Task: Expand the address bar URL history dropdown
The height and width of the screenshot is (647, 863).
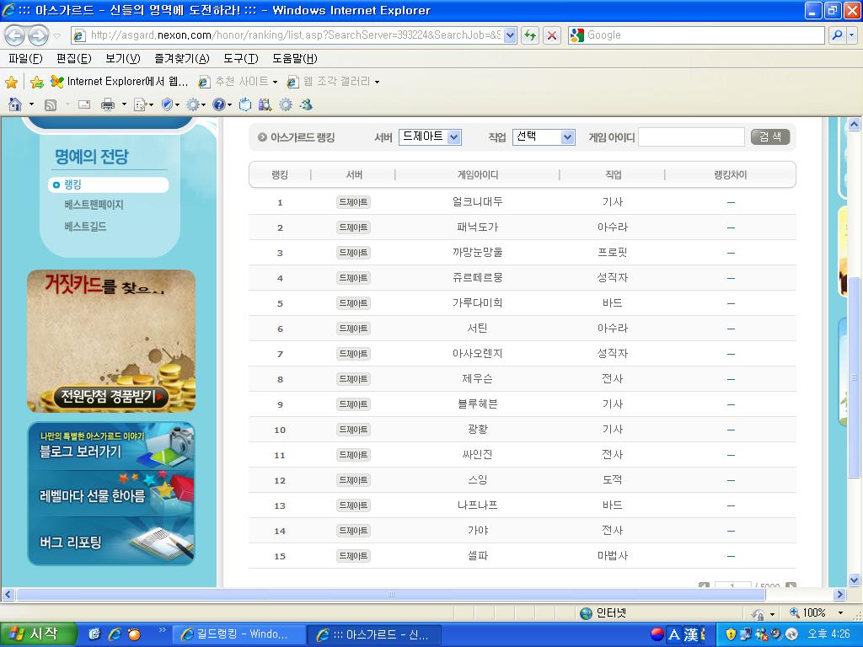Action: pos(510,35)
